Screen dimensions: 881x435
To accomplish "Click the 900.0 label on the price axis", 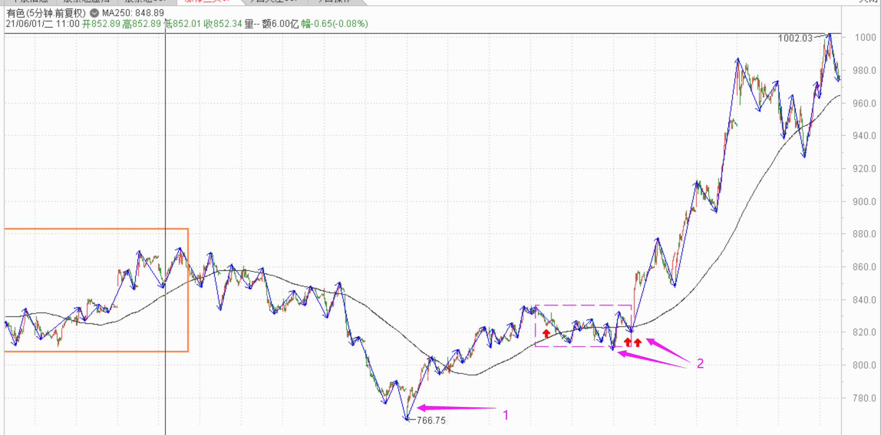I will [864, 202].
